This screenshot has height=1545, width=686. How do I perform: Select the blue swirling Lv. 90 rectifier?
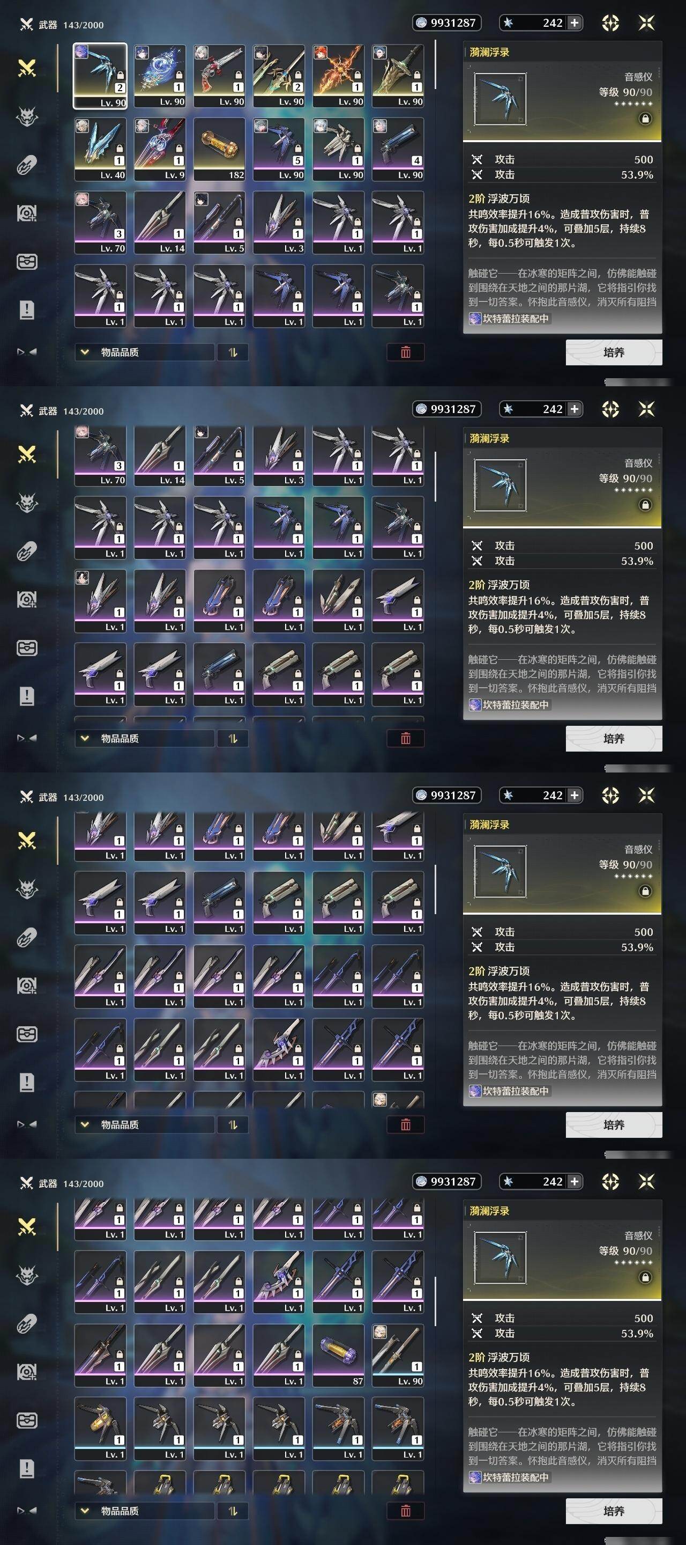[159, 76]
